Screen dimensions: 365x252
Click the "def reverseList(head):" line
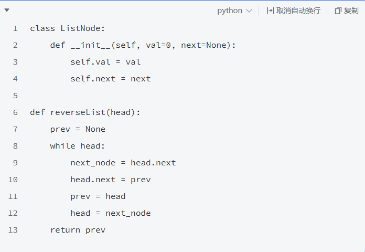[85, 112]
